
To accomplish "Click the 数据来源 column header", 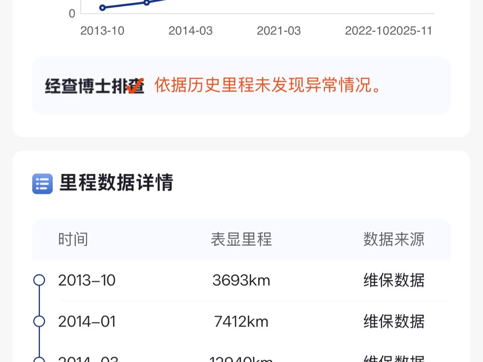I will click(393, 239).
